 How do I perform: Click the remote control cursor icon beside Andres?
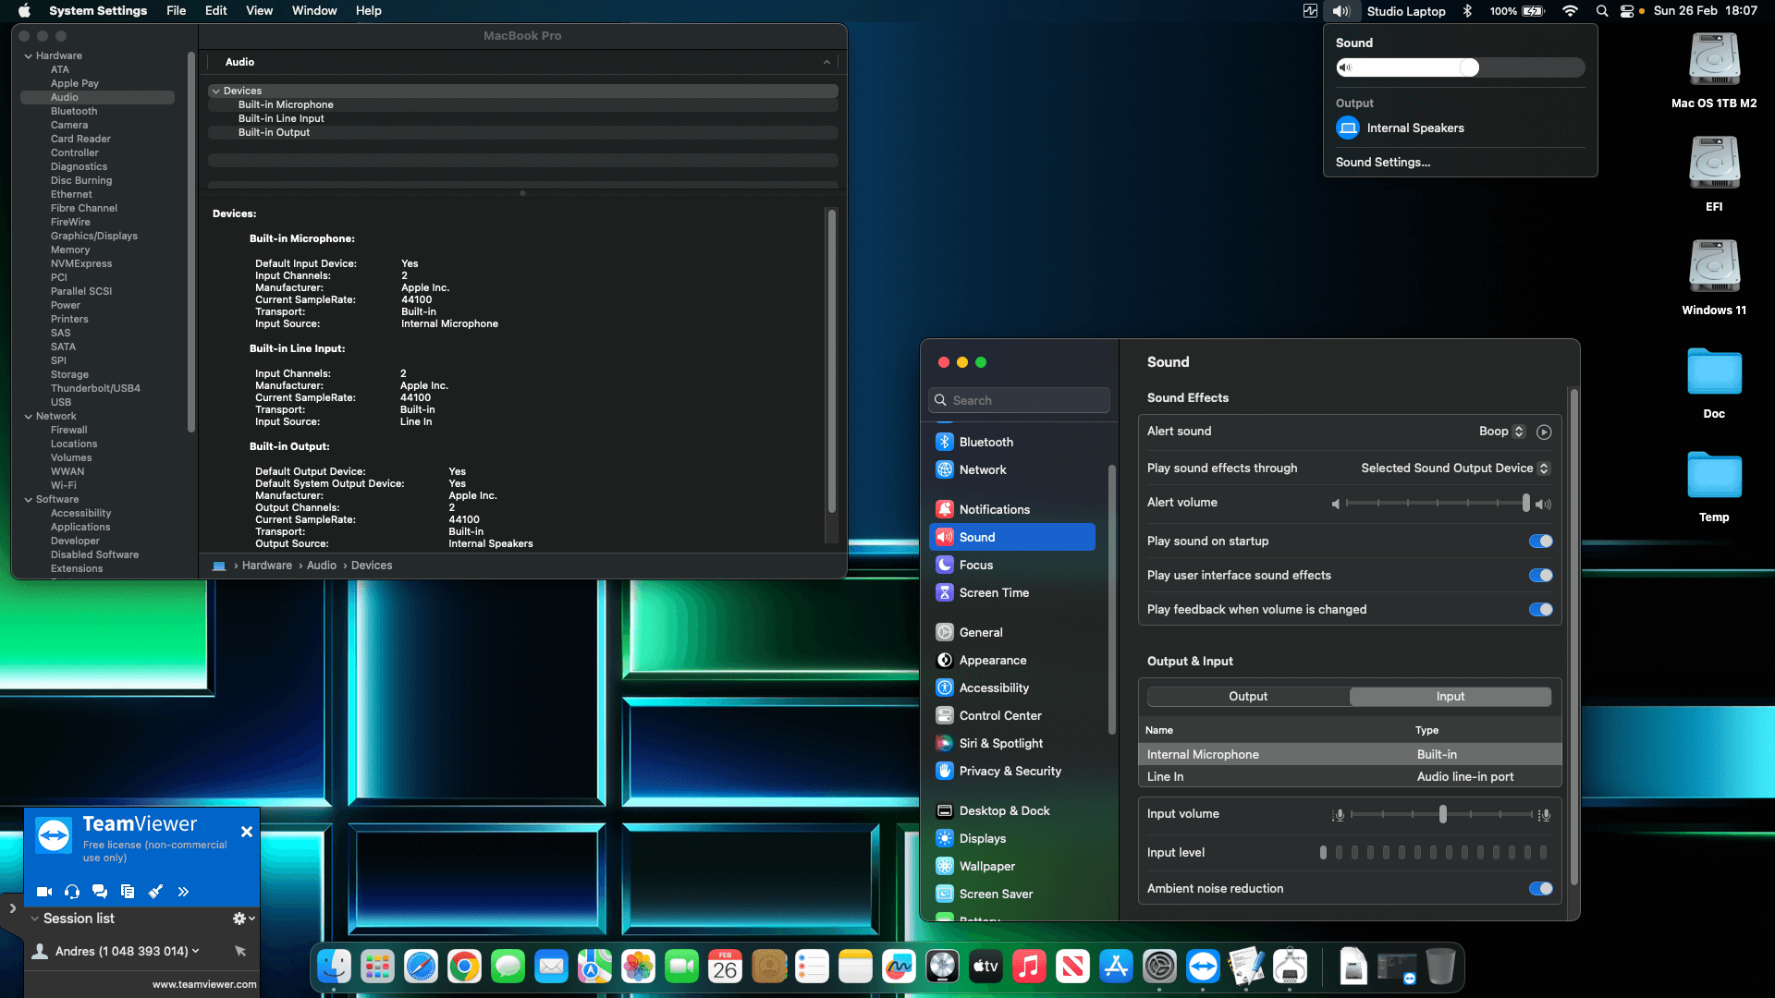coord(240,951)
